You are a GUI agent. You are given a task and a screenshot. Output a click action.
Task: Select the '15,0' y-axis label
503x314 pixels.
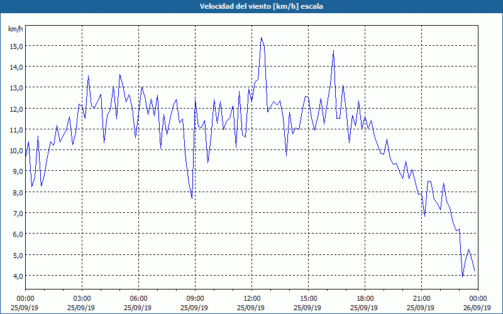16,46
